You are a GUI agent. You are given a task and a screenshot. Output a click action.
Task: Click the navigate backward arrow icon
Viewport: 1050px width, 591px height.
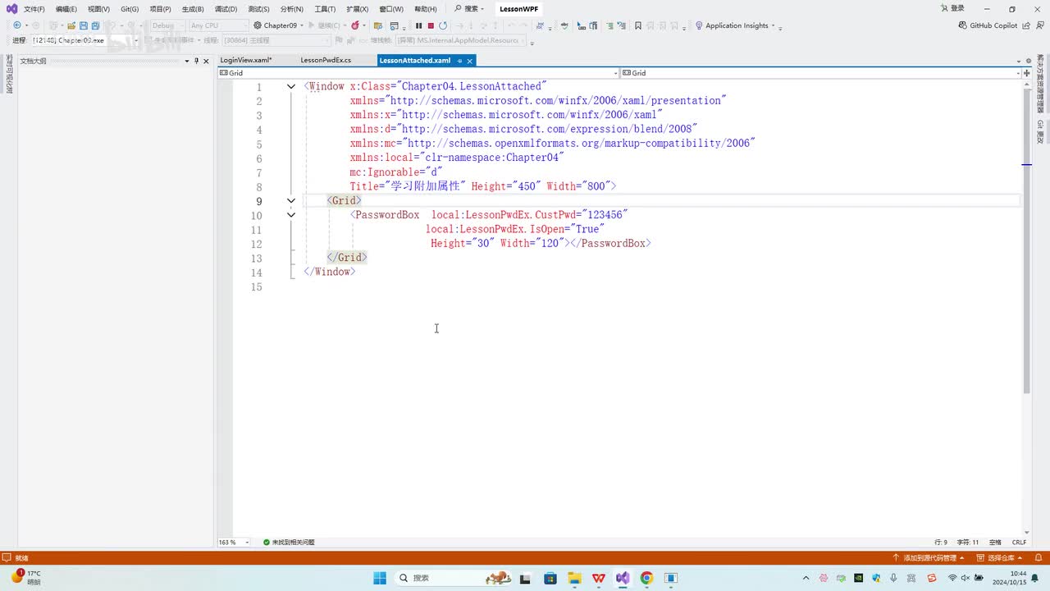coord(16,25)
